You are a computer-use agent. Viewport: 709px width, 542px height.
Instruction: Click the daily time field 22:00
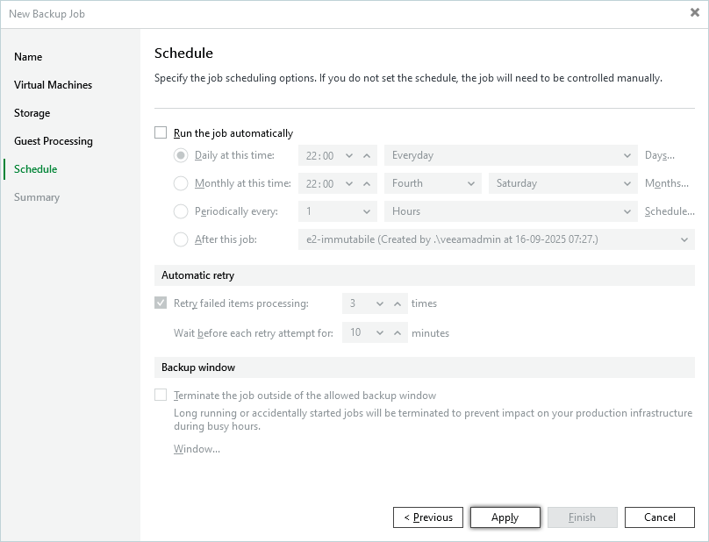pyautogui.click(x=318, y=155)
